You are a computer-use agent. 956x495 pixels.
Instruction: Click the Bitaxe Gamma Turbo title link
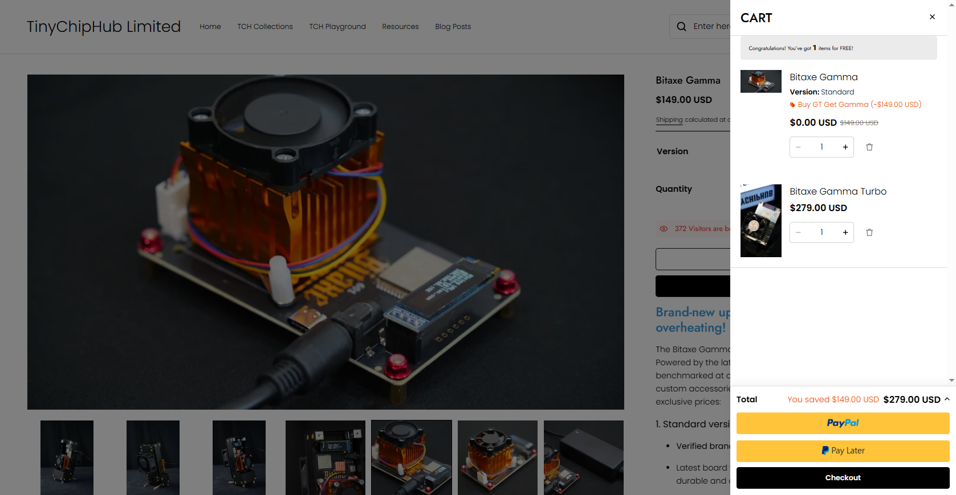click(x=837, y=192)
